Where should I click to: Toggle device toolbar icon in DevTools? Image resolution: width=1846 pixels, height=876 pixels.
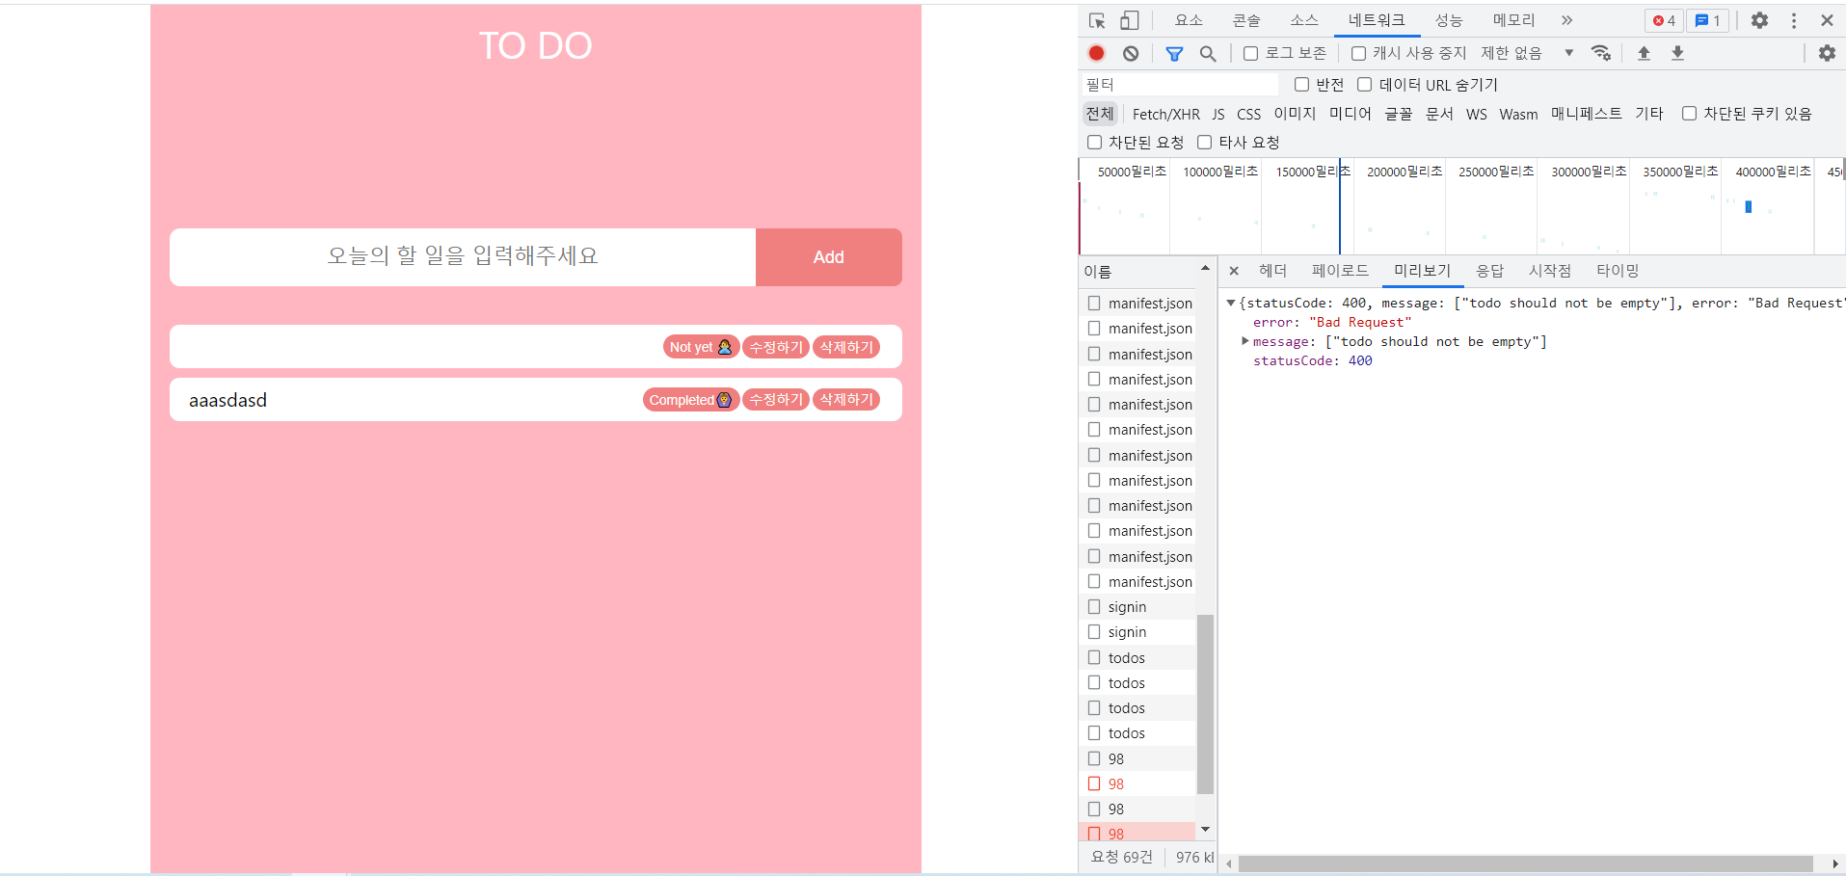pos(1129,20)
